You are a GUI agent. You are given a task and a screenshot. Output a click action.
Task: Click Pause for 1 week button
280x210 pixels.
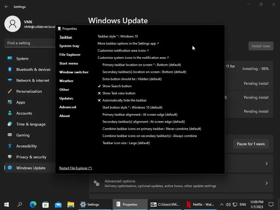point(251,144)
